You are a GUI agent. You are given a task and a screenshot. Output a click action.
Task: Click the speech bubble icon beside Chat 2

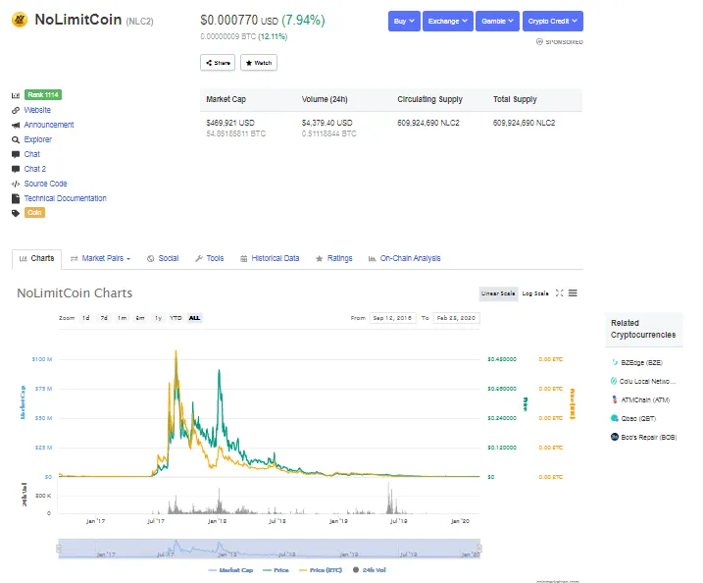click(16, 169)
